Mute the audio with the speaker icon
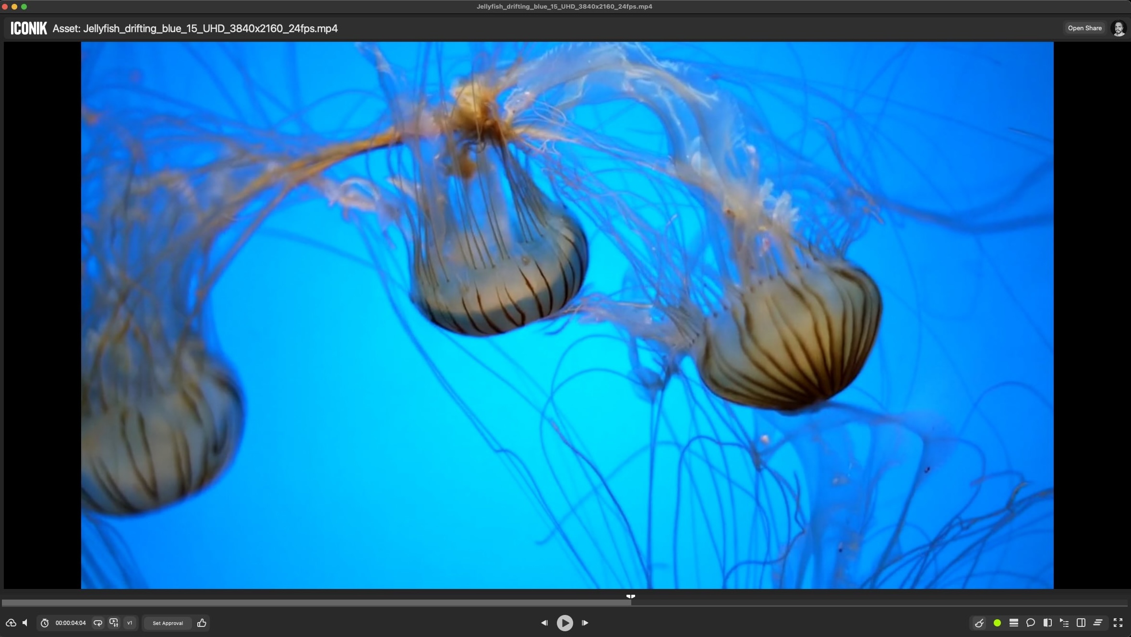 [x=24, y=623]
